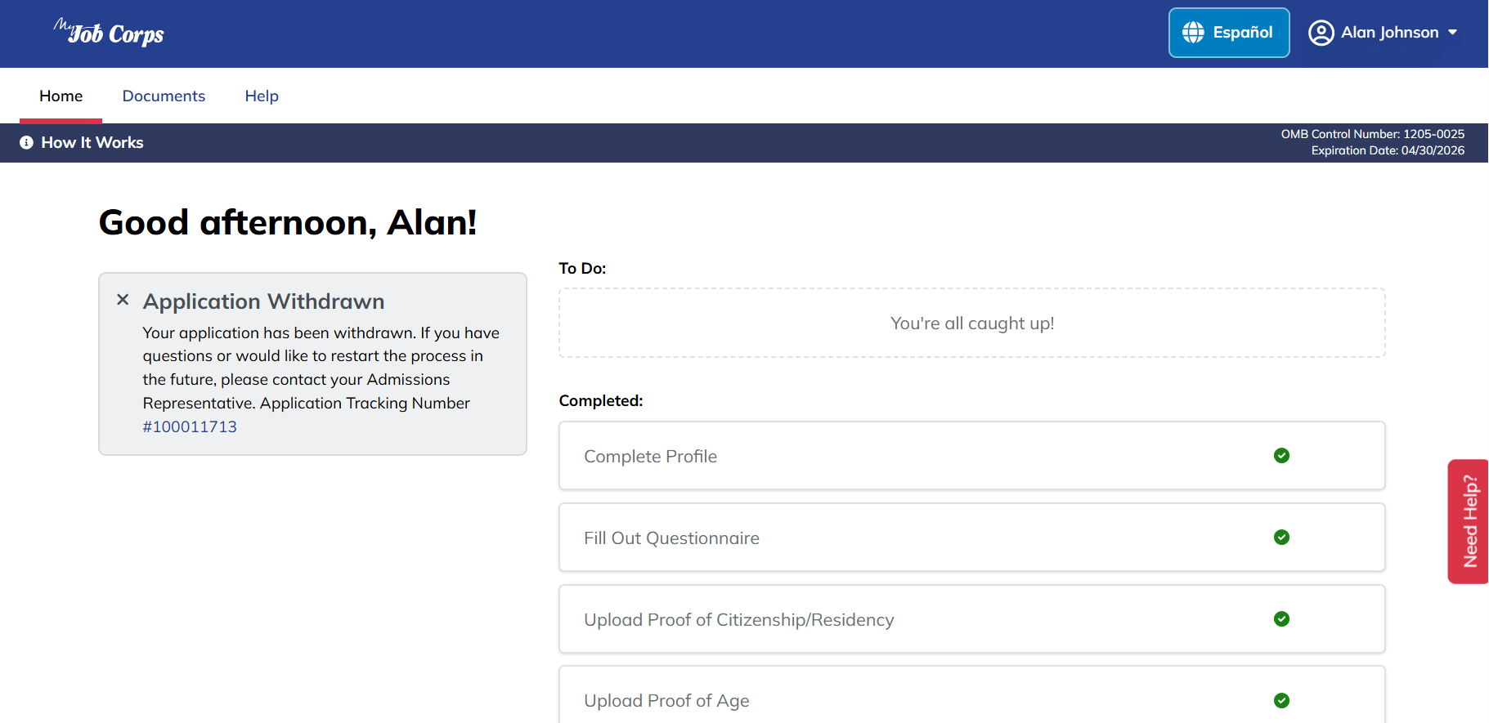Click the My Job Corps logo
This screenshot has height=723, width=1489.
click(x=109, y=33)
